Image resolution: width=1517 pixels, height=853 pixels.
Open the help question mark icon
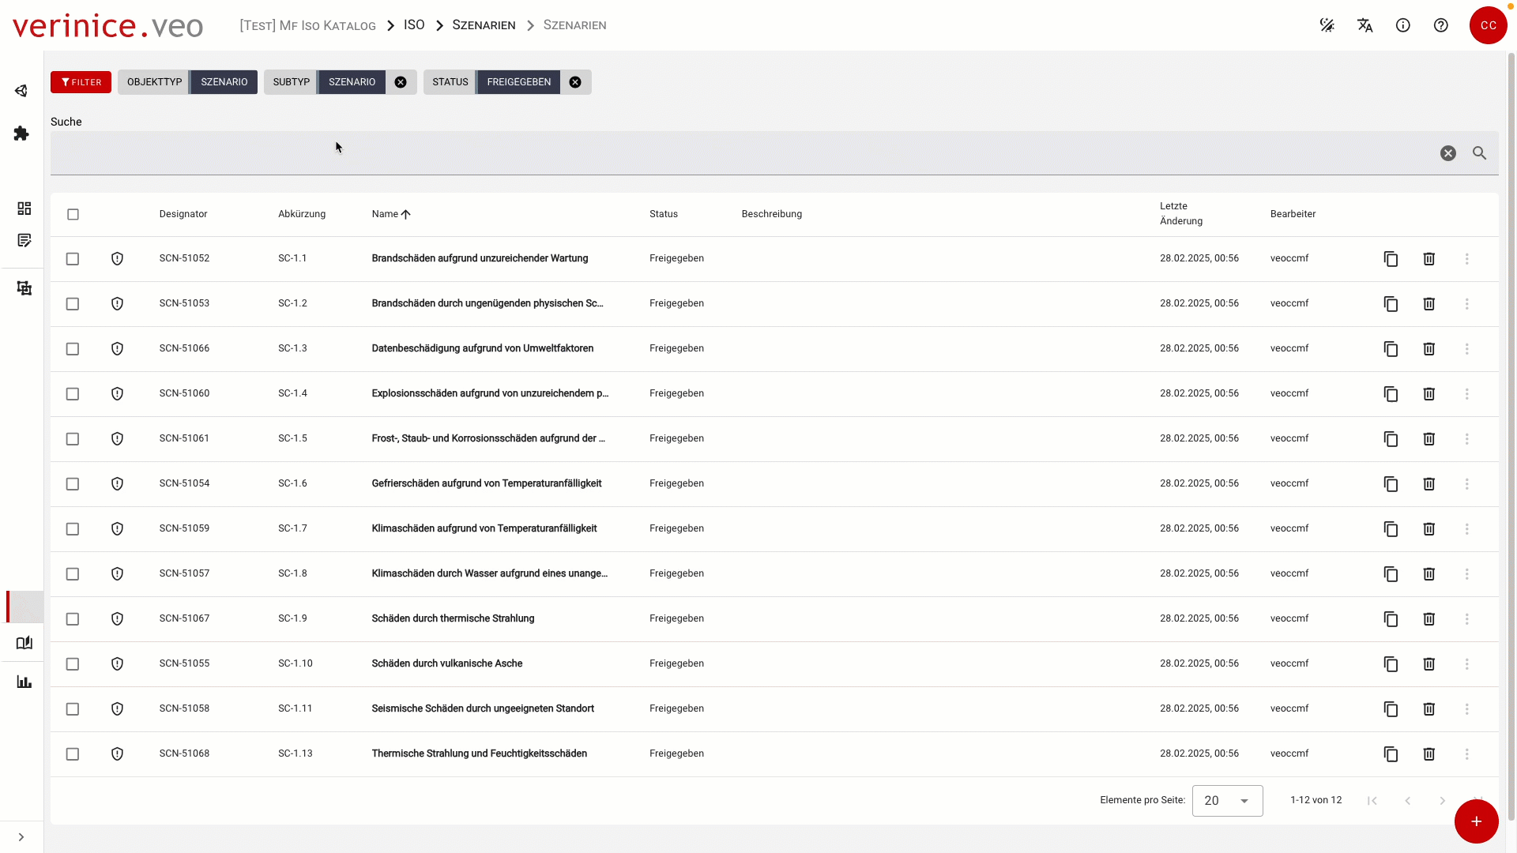pyautogui.click(x=1440, y=25)
